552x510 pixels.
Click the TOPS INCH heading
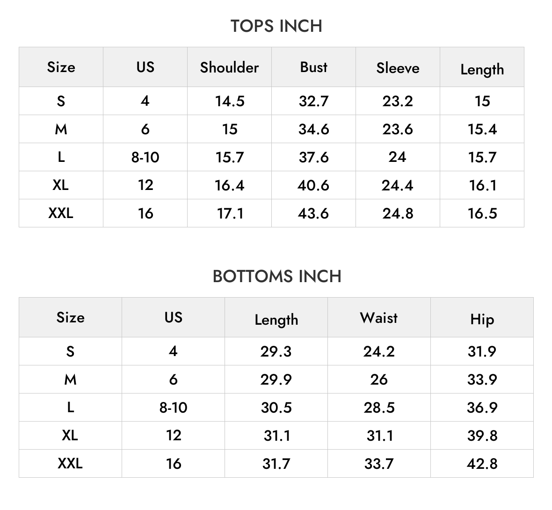click(x=276, y=26)
